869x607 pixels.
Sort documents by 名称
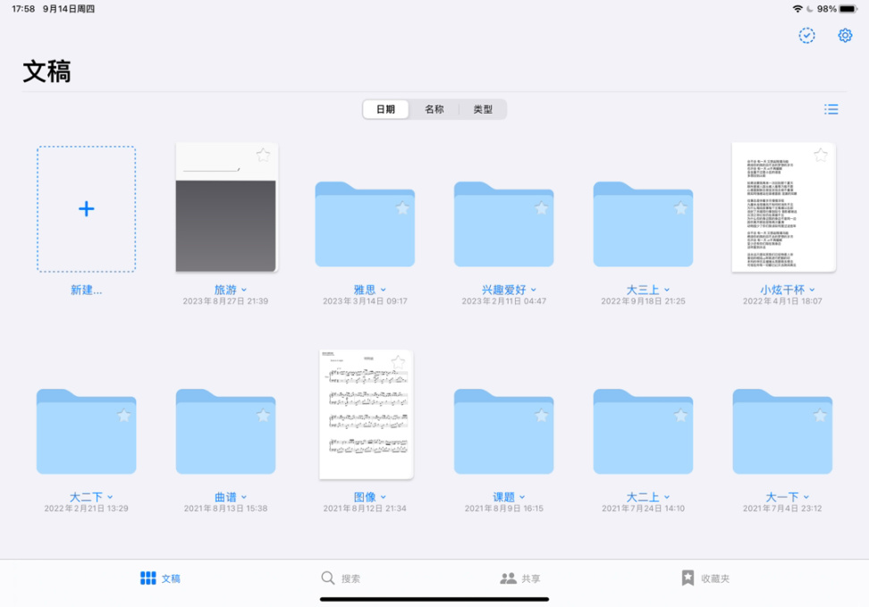434,109
